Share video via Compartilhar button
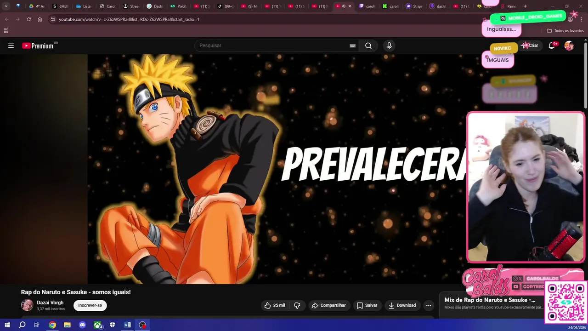Viewport: 588px width, 331px height. tap(328, 305)
